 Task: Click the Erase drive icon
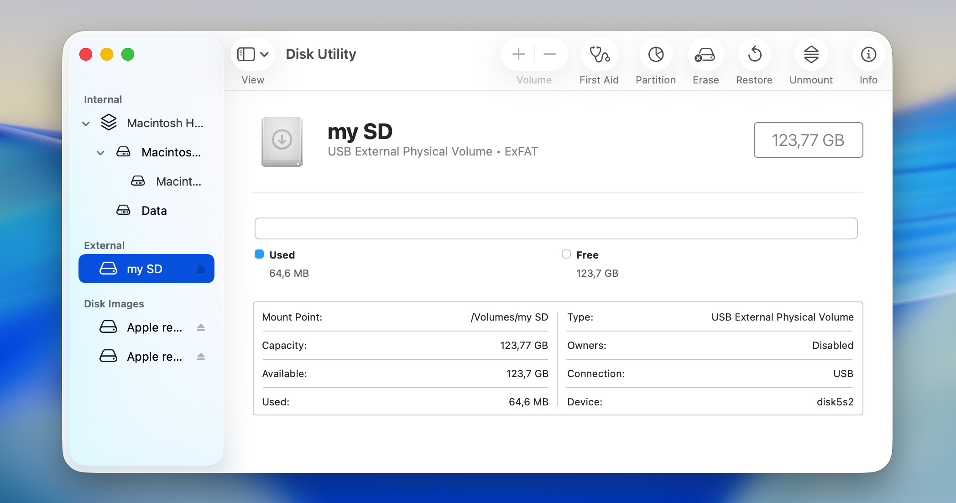tap(705, 55)
